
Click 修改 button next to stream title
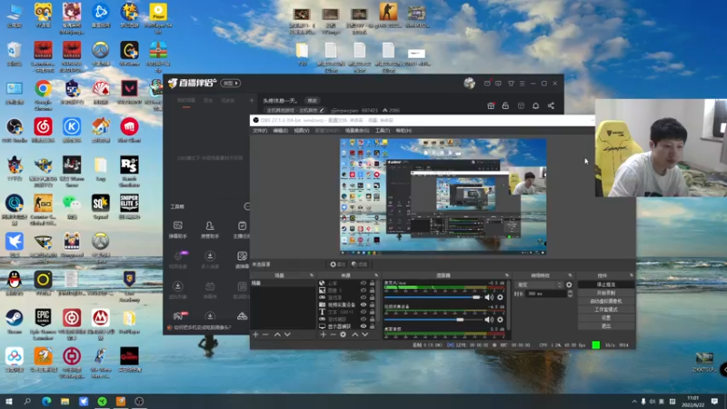pos(313,101)
